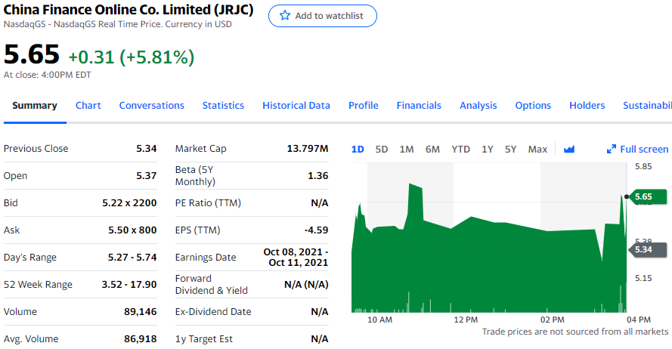Click the 5.85 price axis label
The image size is (672, 349).
coord(643,167)
